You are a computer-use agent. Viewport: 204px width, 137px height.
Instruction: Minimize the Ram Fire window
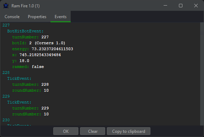(165, 6)
